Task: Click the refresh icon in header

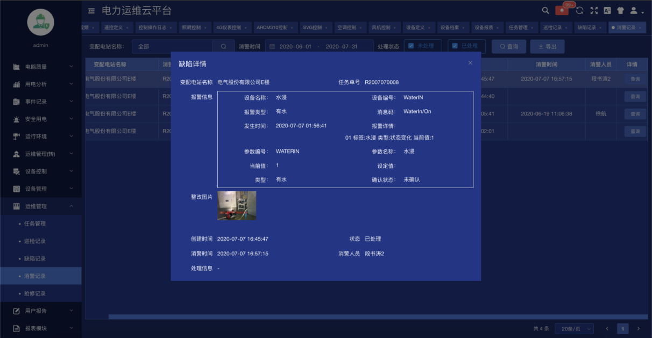Action: click(579, 10)
